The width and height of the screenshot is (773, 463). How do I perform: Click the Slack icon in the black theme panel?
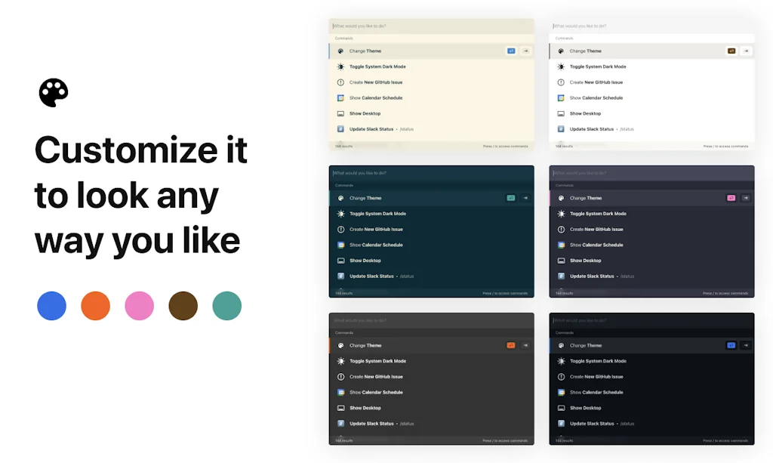(561, 424)
